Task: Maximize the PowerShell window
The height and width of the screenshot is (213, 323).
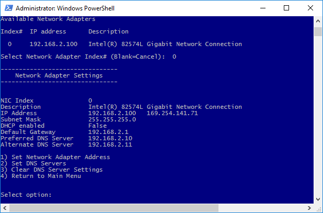Action: tap(286, 8)
